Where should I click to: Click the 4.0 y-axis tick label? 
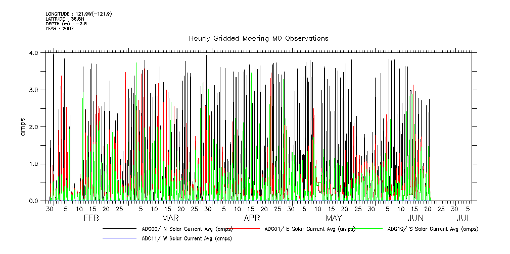pos(34,53)
